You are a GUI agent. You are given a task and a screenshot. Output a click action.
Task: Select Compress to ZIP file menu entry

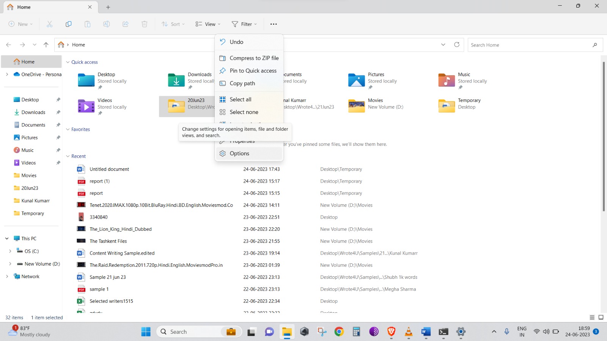click(x=254, y=58)
